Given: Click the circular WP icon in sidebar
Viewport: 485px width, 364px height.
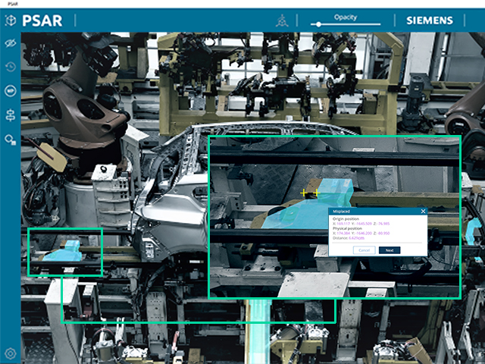Looking at the screenshot, I should coord(10,91).
